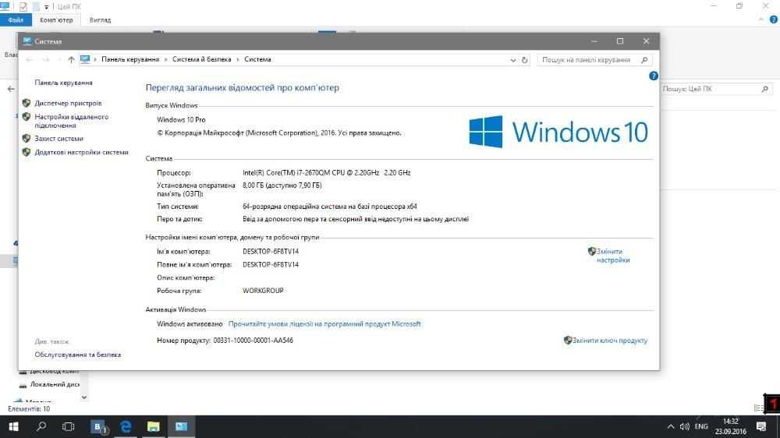Click the forward arrow in System window
The width and height of the screenshot is (780, 438).
click(x=45, y=60)
